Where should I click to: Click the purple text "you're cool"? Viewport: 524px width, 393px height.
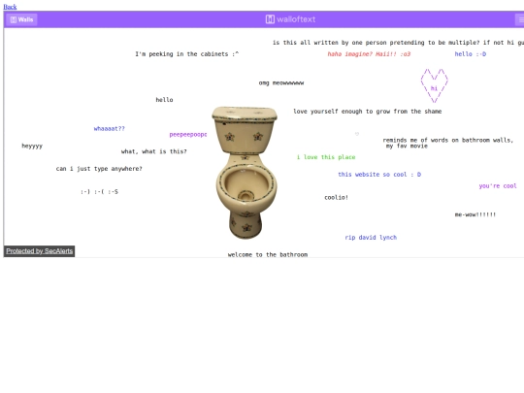pyautogui.click(x=498, y=185)
